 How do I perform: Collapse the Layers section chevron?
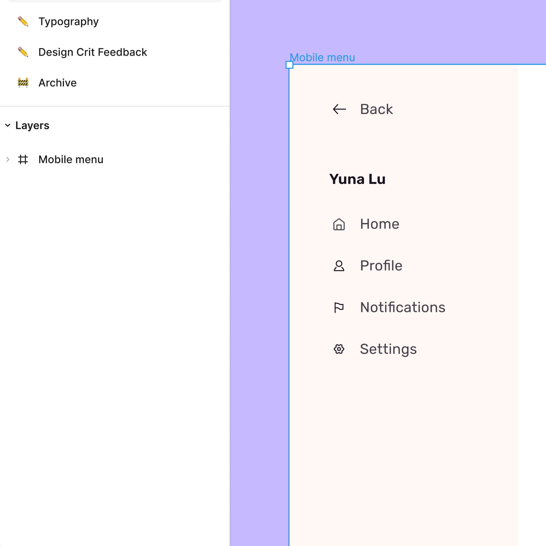tap(8, 125)
